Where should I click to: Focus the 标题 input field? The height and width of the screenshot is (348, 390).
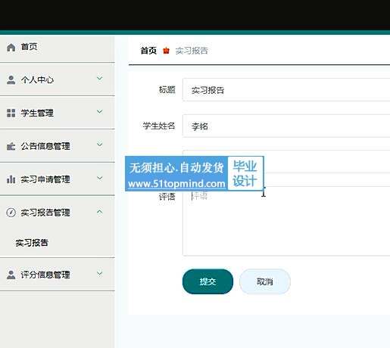tap(286, 89)
